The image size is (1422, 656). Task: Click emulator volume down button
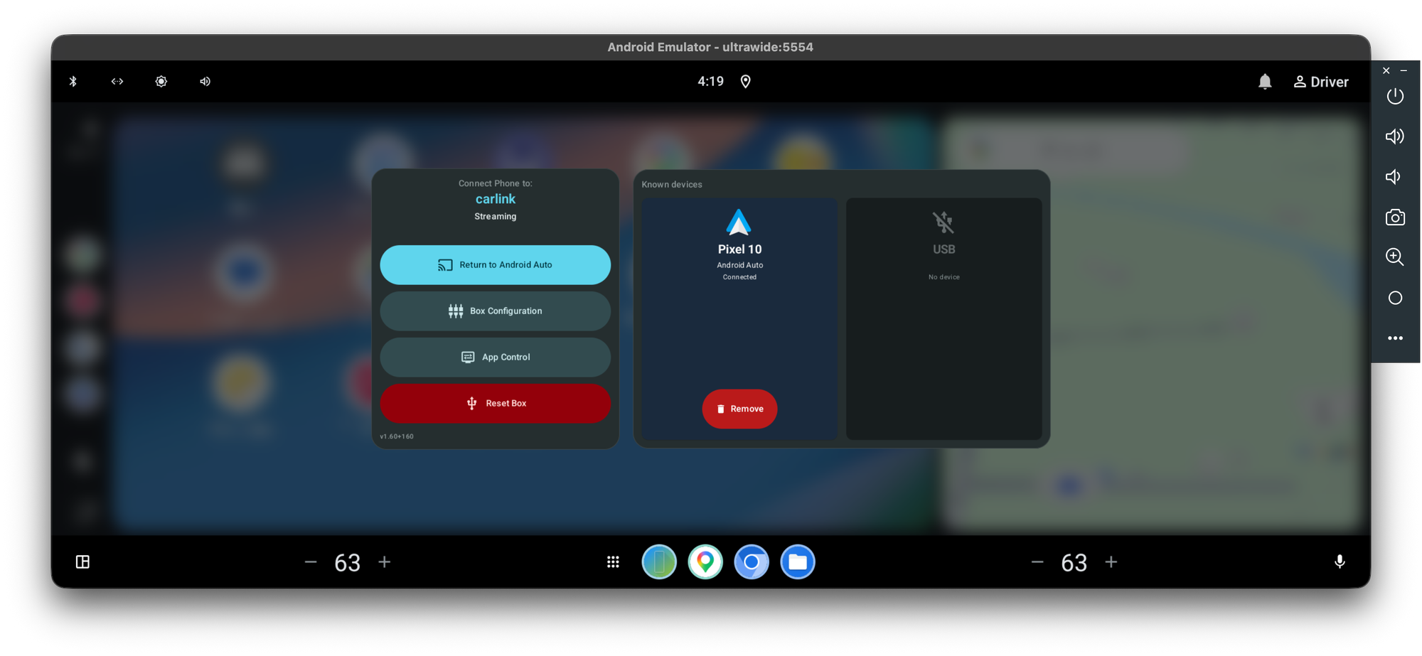pyautogui.click(x=1394, y=177)
